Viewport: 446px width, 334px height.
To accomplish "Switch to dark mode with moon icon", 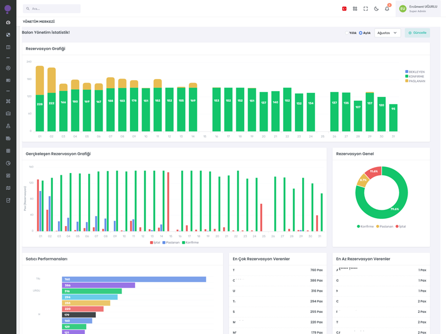I will click(x=376, y=9).
